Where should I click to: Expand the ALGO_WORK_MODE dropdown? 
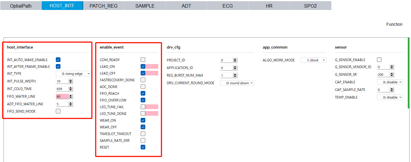[x=314, y=60]
